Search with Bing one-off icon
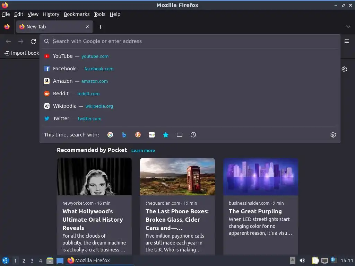 pos(124,135)
